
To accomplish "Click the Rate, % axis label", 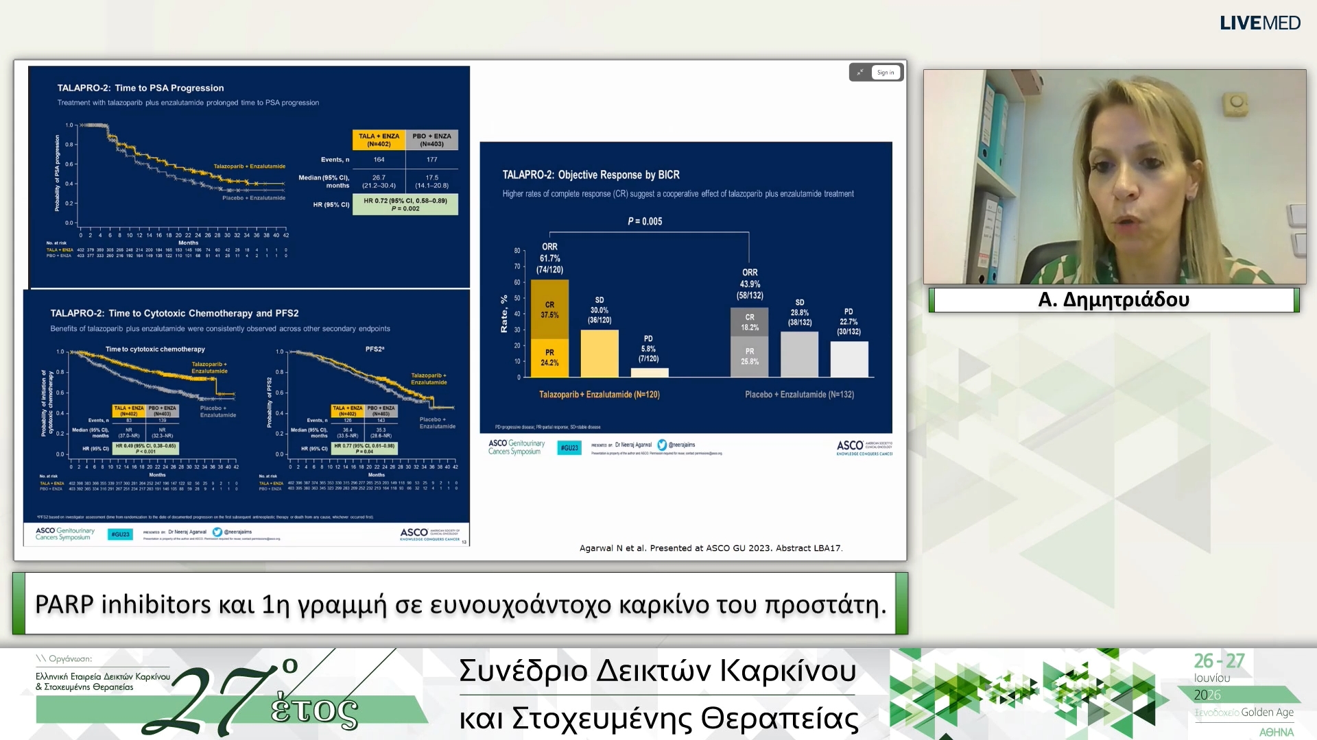I will pos(504,314).
